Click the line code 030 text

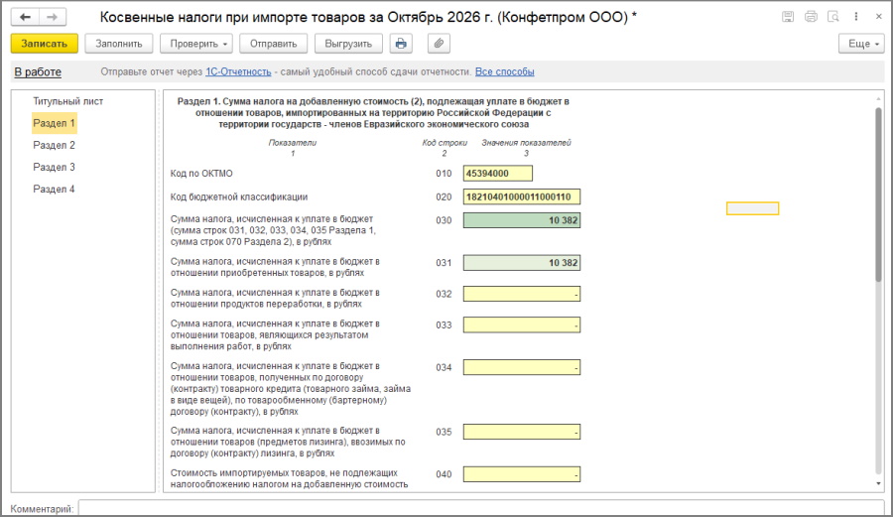pyautogui.click(x=444, y=220)
